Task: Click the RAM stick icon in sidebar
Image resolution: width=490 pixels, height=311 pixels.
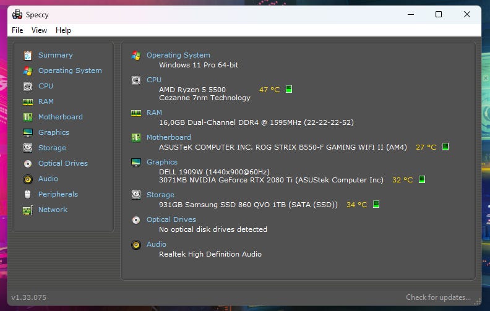Action: (28, 102)
